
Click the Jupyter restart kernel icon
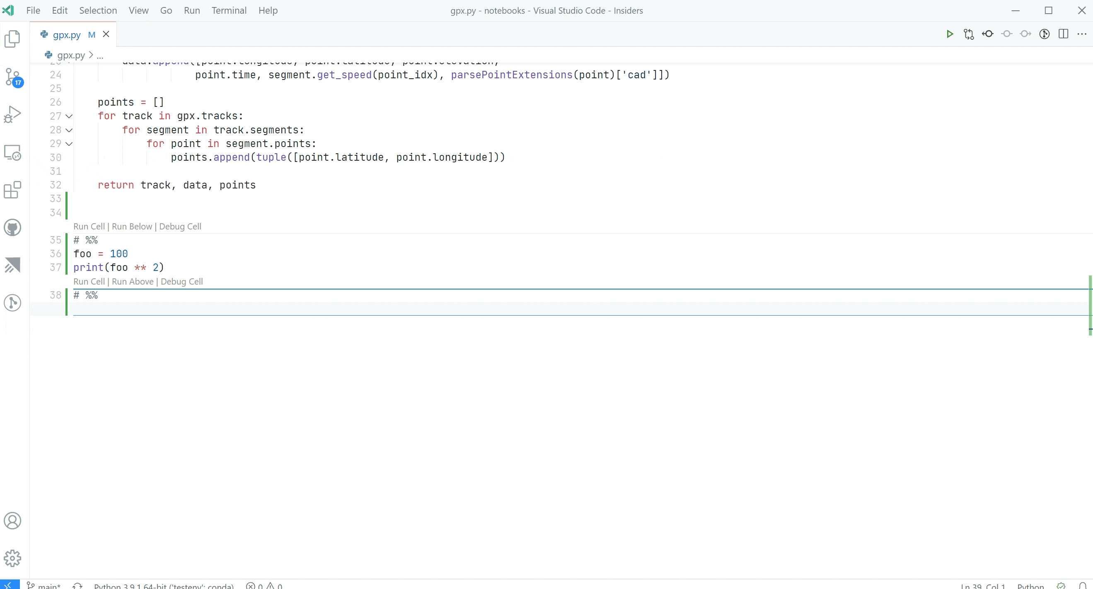point(969,34)
